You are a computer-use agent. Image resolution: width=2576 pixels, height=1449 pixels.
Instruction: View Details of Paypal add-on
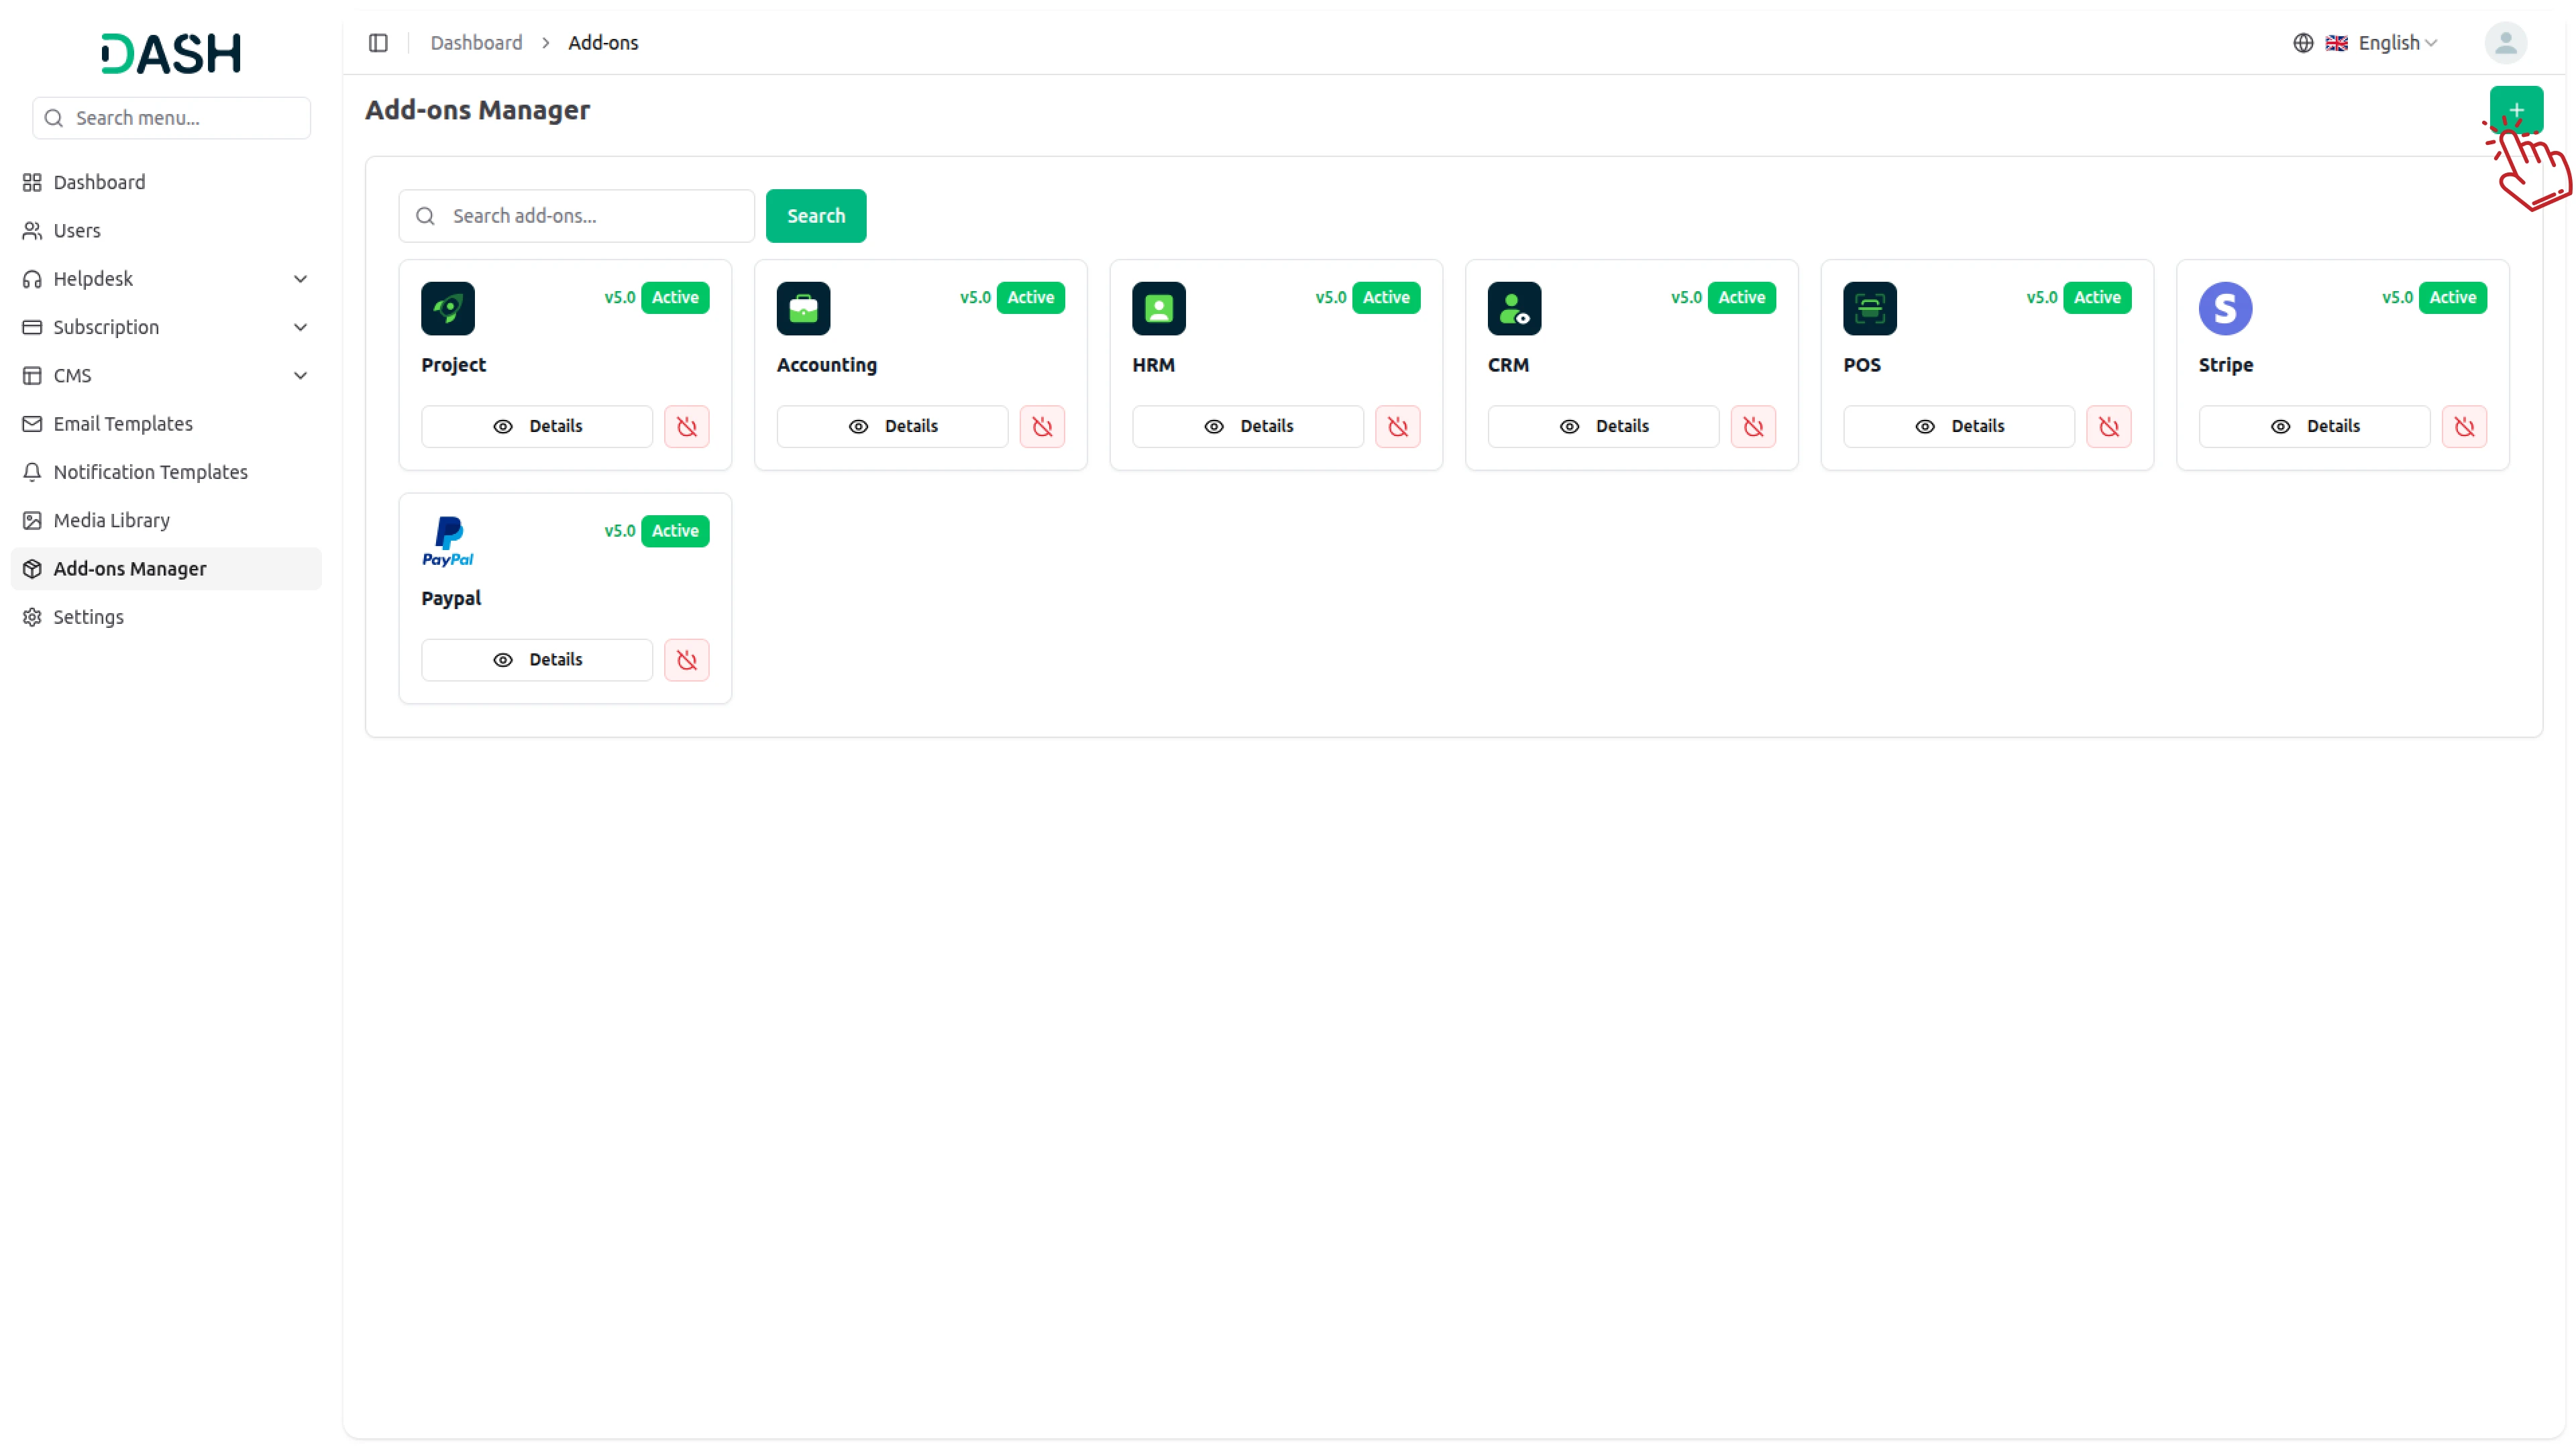(x=537, y=660)
